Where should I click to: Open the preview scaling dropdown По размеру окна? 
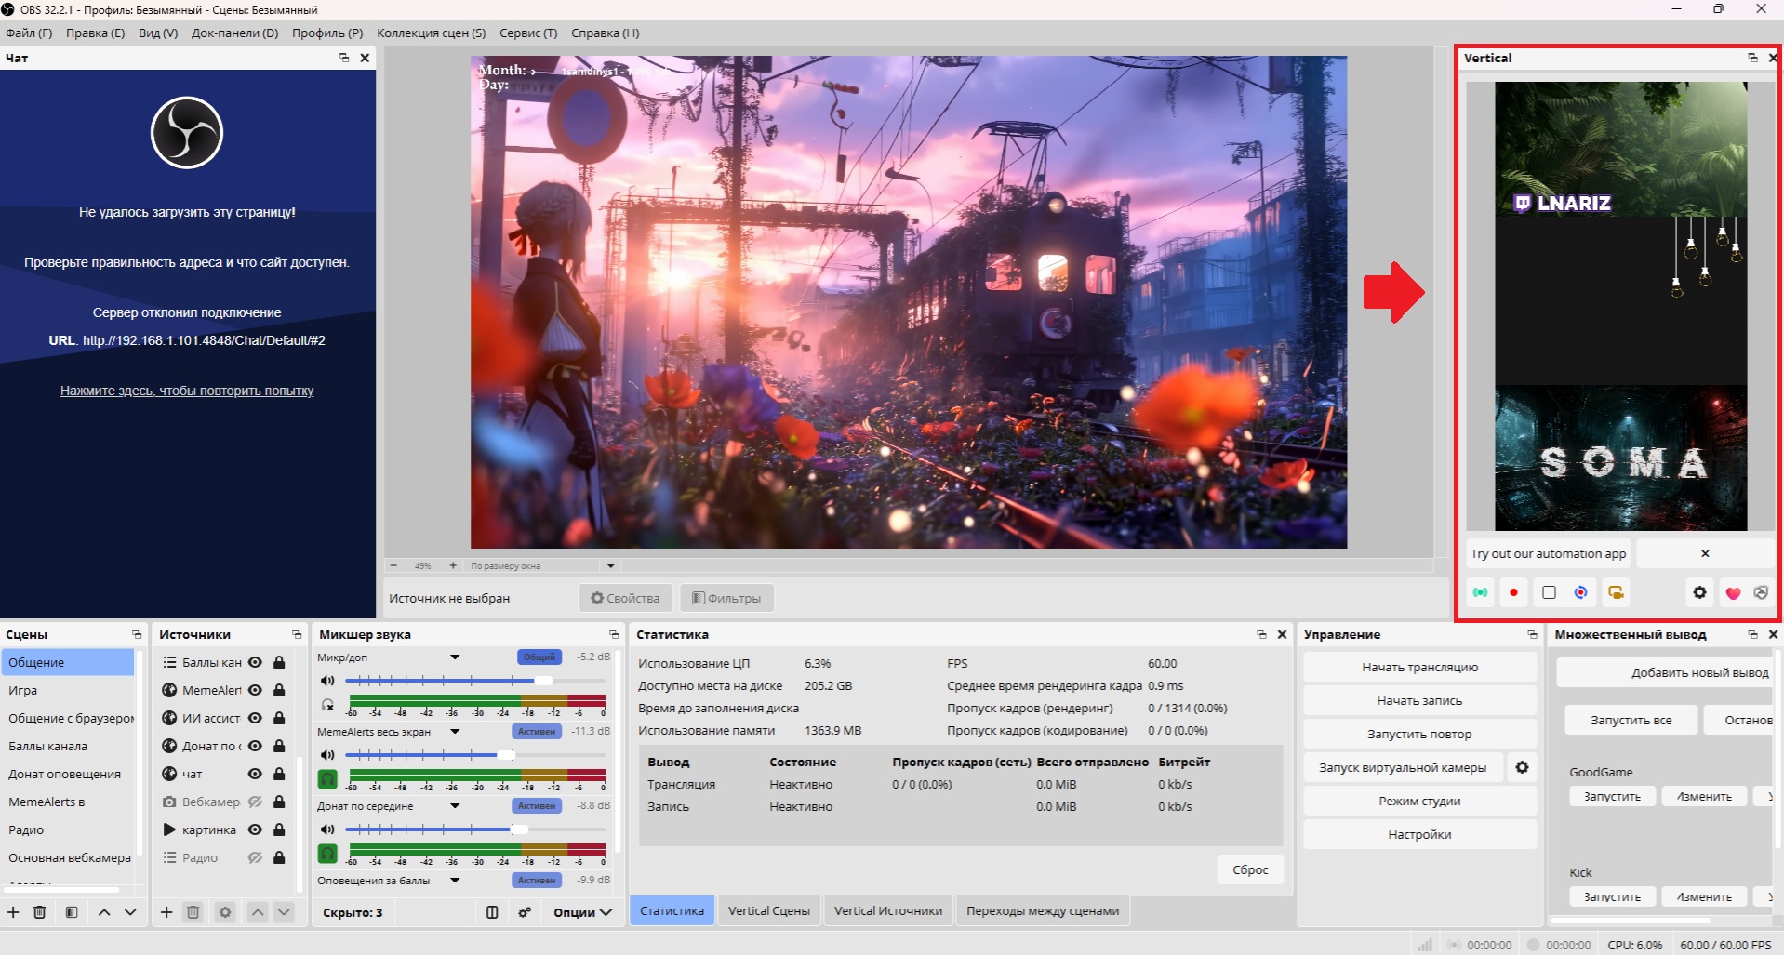point(543,565)
